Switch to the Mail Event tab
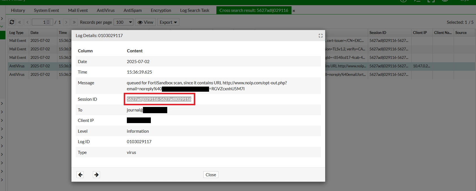This screenshot has height=191, width=476. click(x=78, y=10)
